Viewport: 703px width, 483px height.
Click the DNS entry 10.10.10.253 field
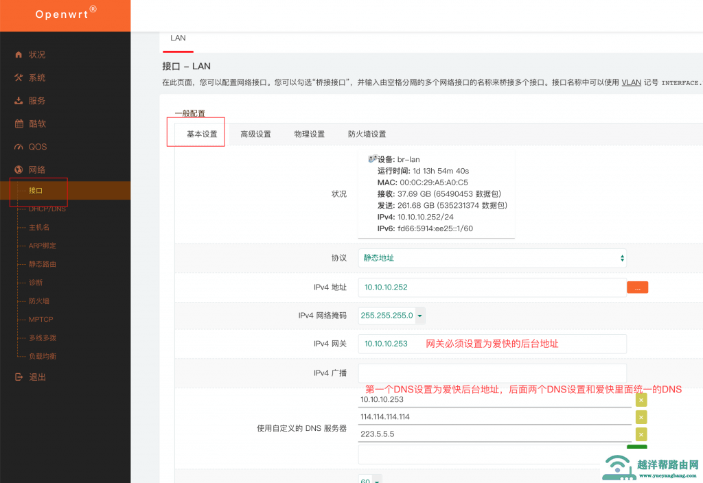494,400
